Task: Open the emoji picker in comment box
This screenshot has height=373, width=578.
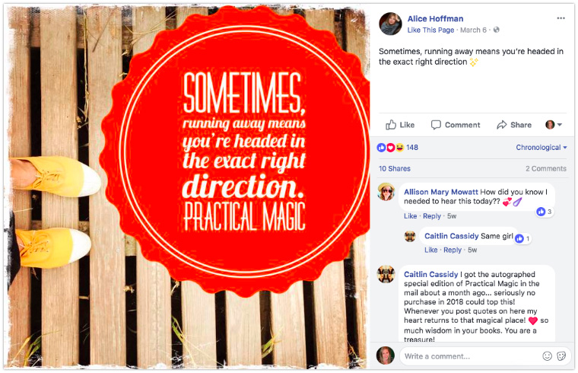Action: pos(547,356)
